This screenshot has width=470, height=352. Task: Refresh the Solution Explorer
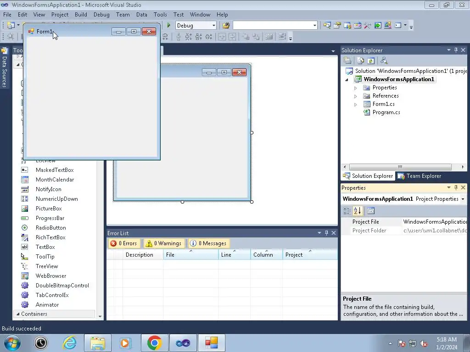pos(371,61)
